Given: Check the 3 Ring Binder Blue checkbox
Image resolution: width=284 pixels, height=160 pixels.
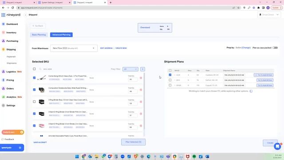Looking at the screenshot, I should (34, 102).
